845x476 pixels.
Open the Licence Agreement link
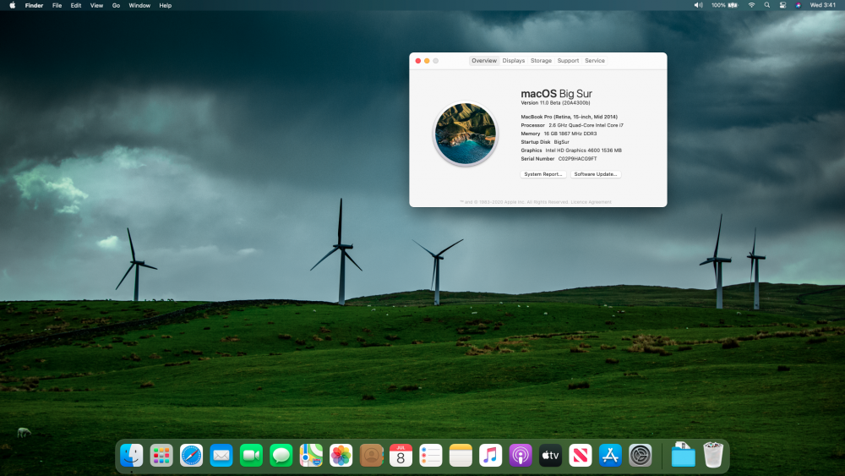tap(591, 202)
